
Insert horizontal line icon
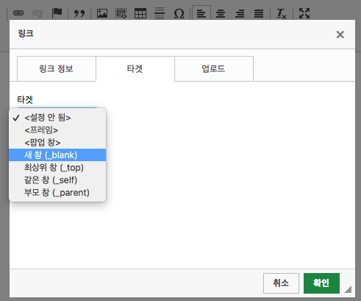tap(160, 13)
